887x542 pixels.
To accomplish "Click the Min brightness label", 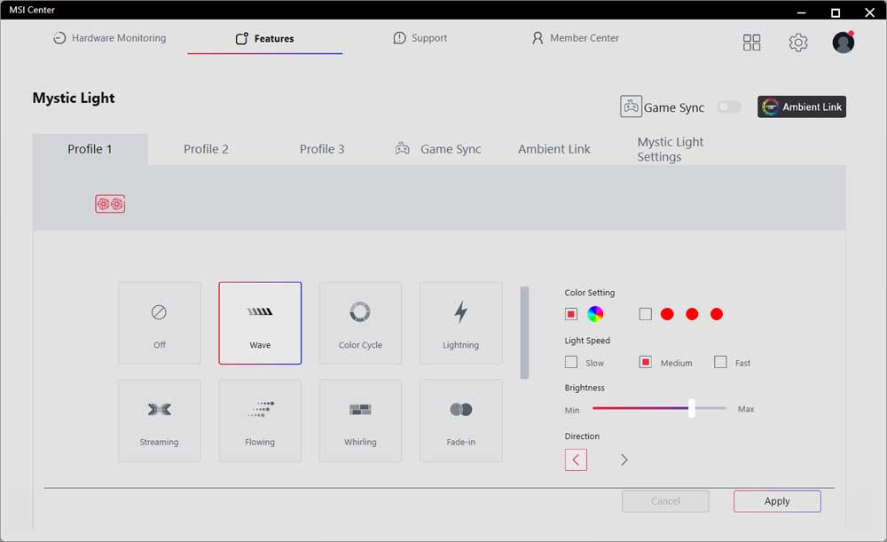I will [572, 410].
